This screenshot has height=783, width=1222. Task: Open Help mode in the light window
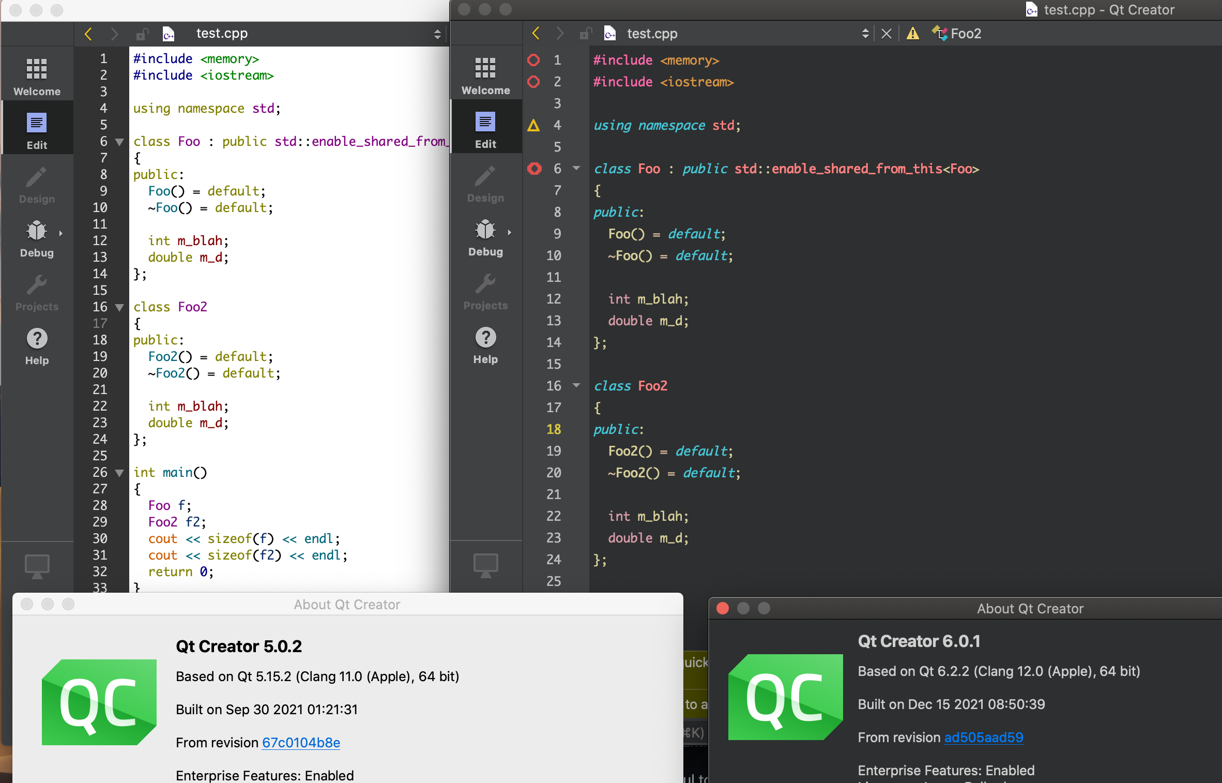[37, 346]
